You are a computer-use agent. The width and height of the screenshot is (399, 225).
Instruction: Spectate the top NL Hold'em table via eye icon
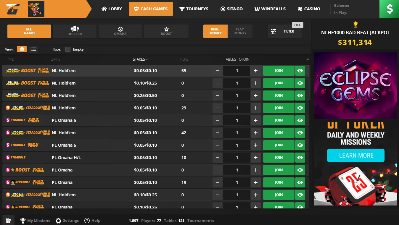[x=300, y=71]
